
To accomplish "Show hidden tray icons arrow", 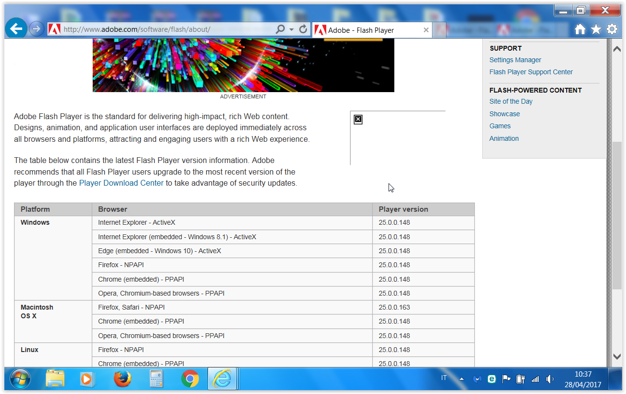I will tap(461, 380).
